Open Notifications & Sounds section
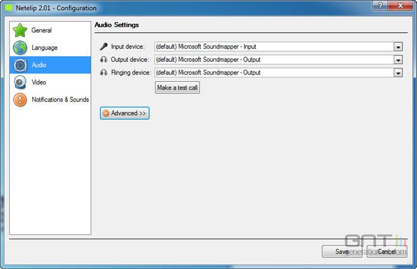Screen dimensions: 417x269 [50, 100]
